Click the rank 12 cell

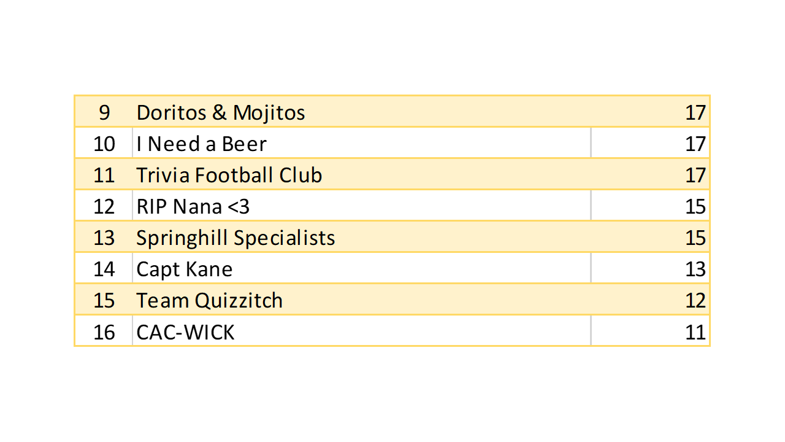tap(104, 206)
